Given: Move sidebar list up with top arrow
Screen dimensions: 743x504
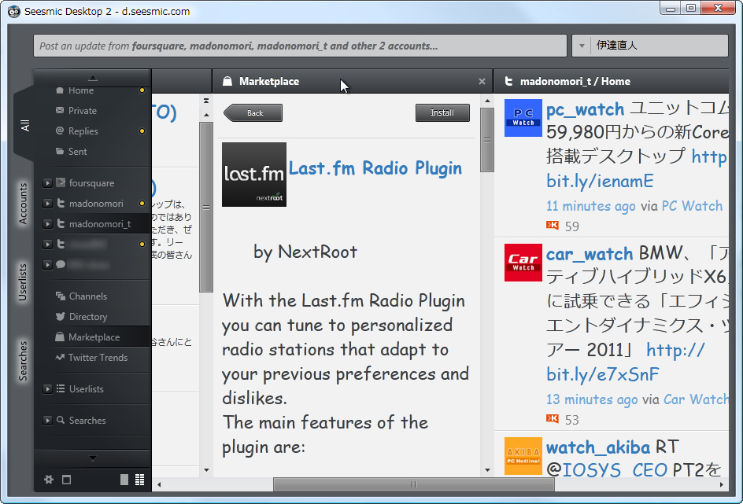Looking at the screenshot, I should (93, 78).
